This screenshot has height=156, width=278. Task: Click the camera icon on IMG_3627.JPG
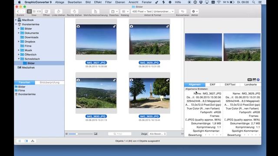(78, 26)
